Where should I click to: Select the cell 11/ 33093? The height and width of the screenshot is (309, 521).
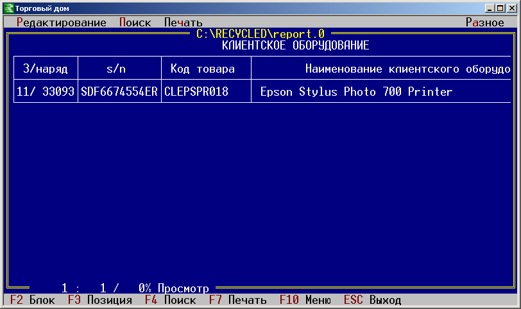point(46,91)
